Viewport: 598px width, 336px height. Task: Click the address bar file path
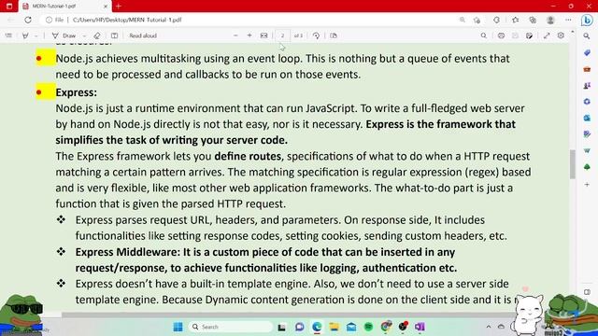point(127,20)
